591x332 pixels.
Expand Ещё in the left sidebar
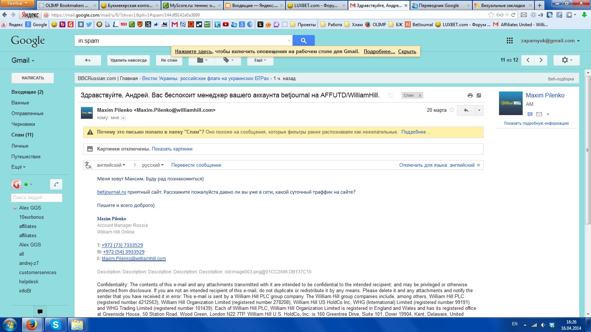18,167
